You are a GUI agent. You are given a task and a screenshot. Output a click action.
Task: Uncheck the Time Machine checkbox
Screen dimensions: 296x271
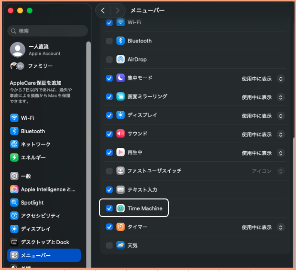pyautogui.click(x=110, y=208)
